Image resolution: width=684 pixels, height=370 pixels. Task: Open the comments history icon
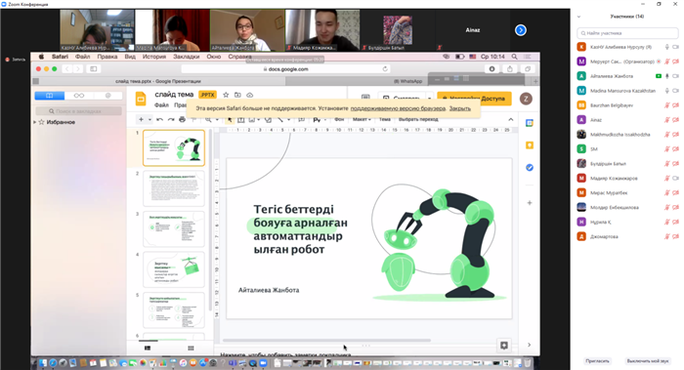(365, 98)
